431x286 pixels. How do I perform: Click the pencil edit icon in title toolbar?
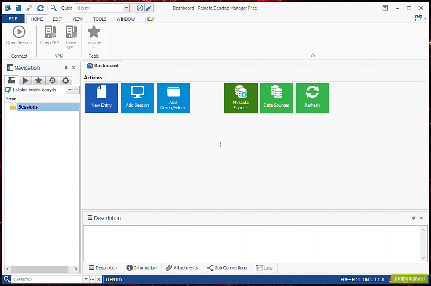pos(29,8)
